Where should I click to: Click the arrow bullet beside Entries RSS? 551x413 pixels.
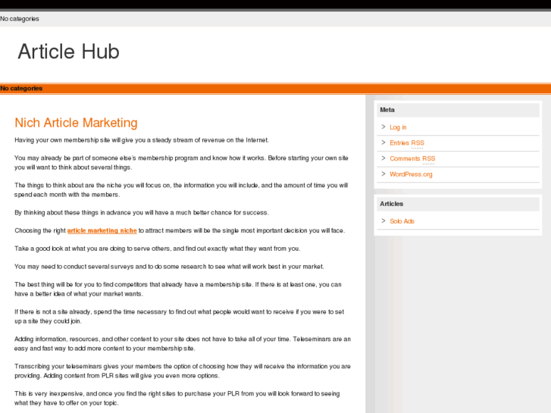point(384,142)
